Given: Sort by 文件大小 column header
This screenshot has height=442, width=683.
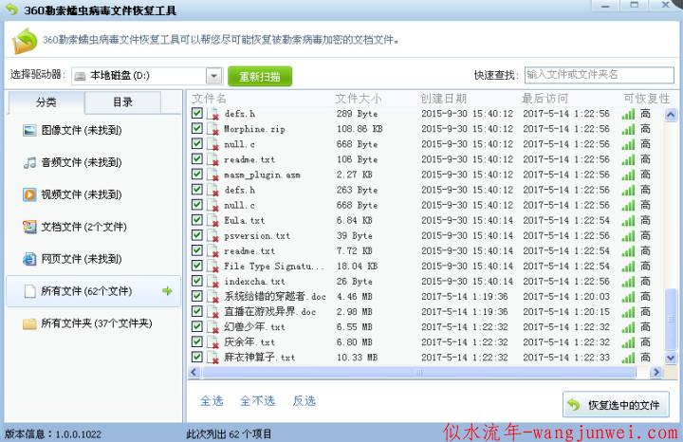Looking at the screenshot, I should 358,99.
